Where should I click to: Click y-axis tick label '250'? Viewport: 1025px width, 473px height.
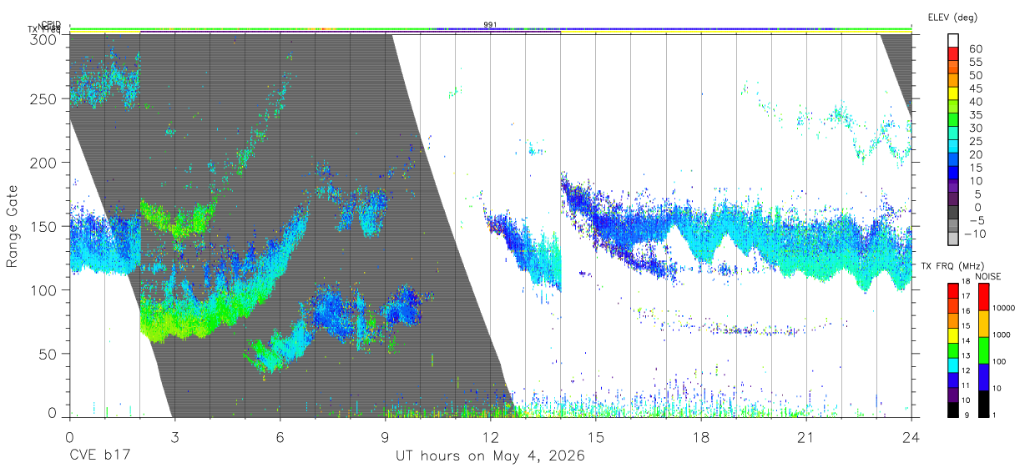tap(43, 98)
